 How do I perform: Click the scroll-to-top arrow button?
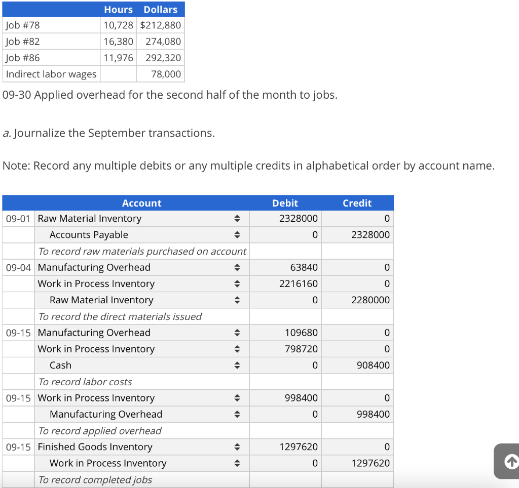(511, 461)
